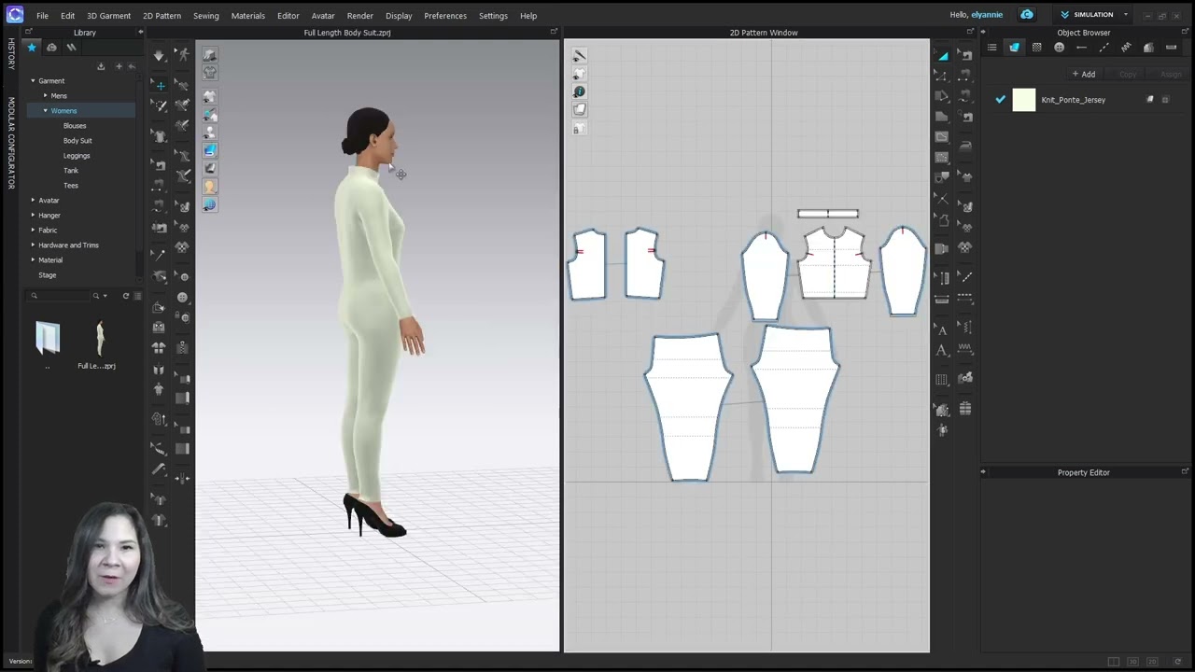This screenshot has height=672, width=1195.
Task: Click the cloud sync icon near username
Action: coord(1027,15)
